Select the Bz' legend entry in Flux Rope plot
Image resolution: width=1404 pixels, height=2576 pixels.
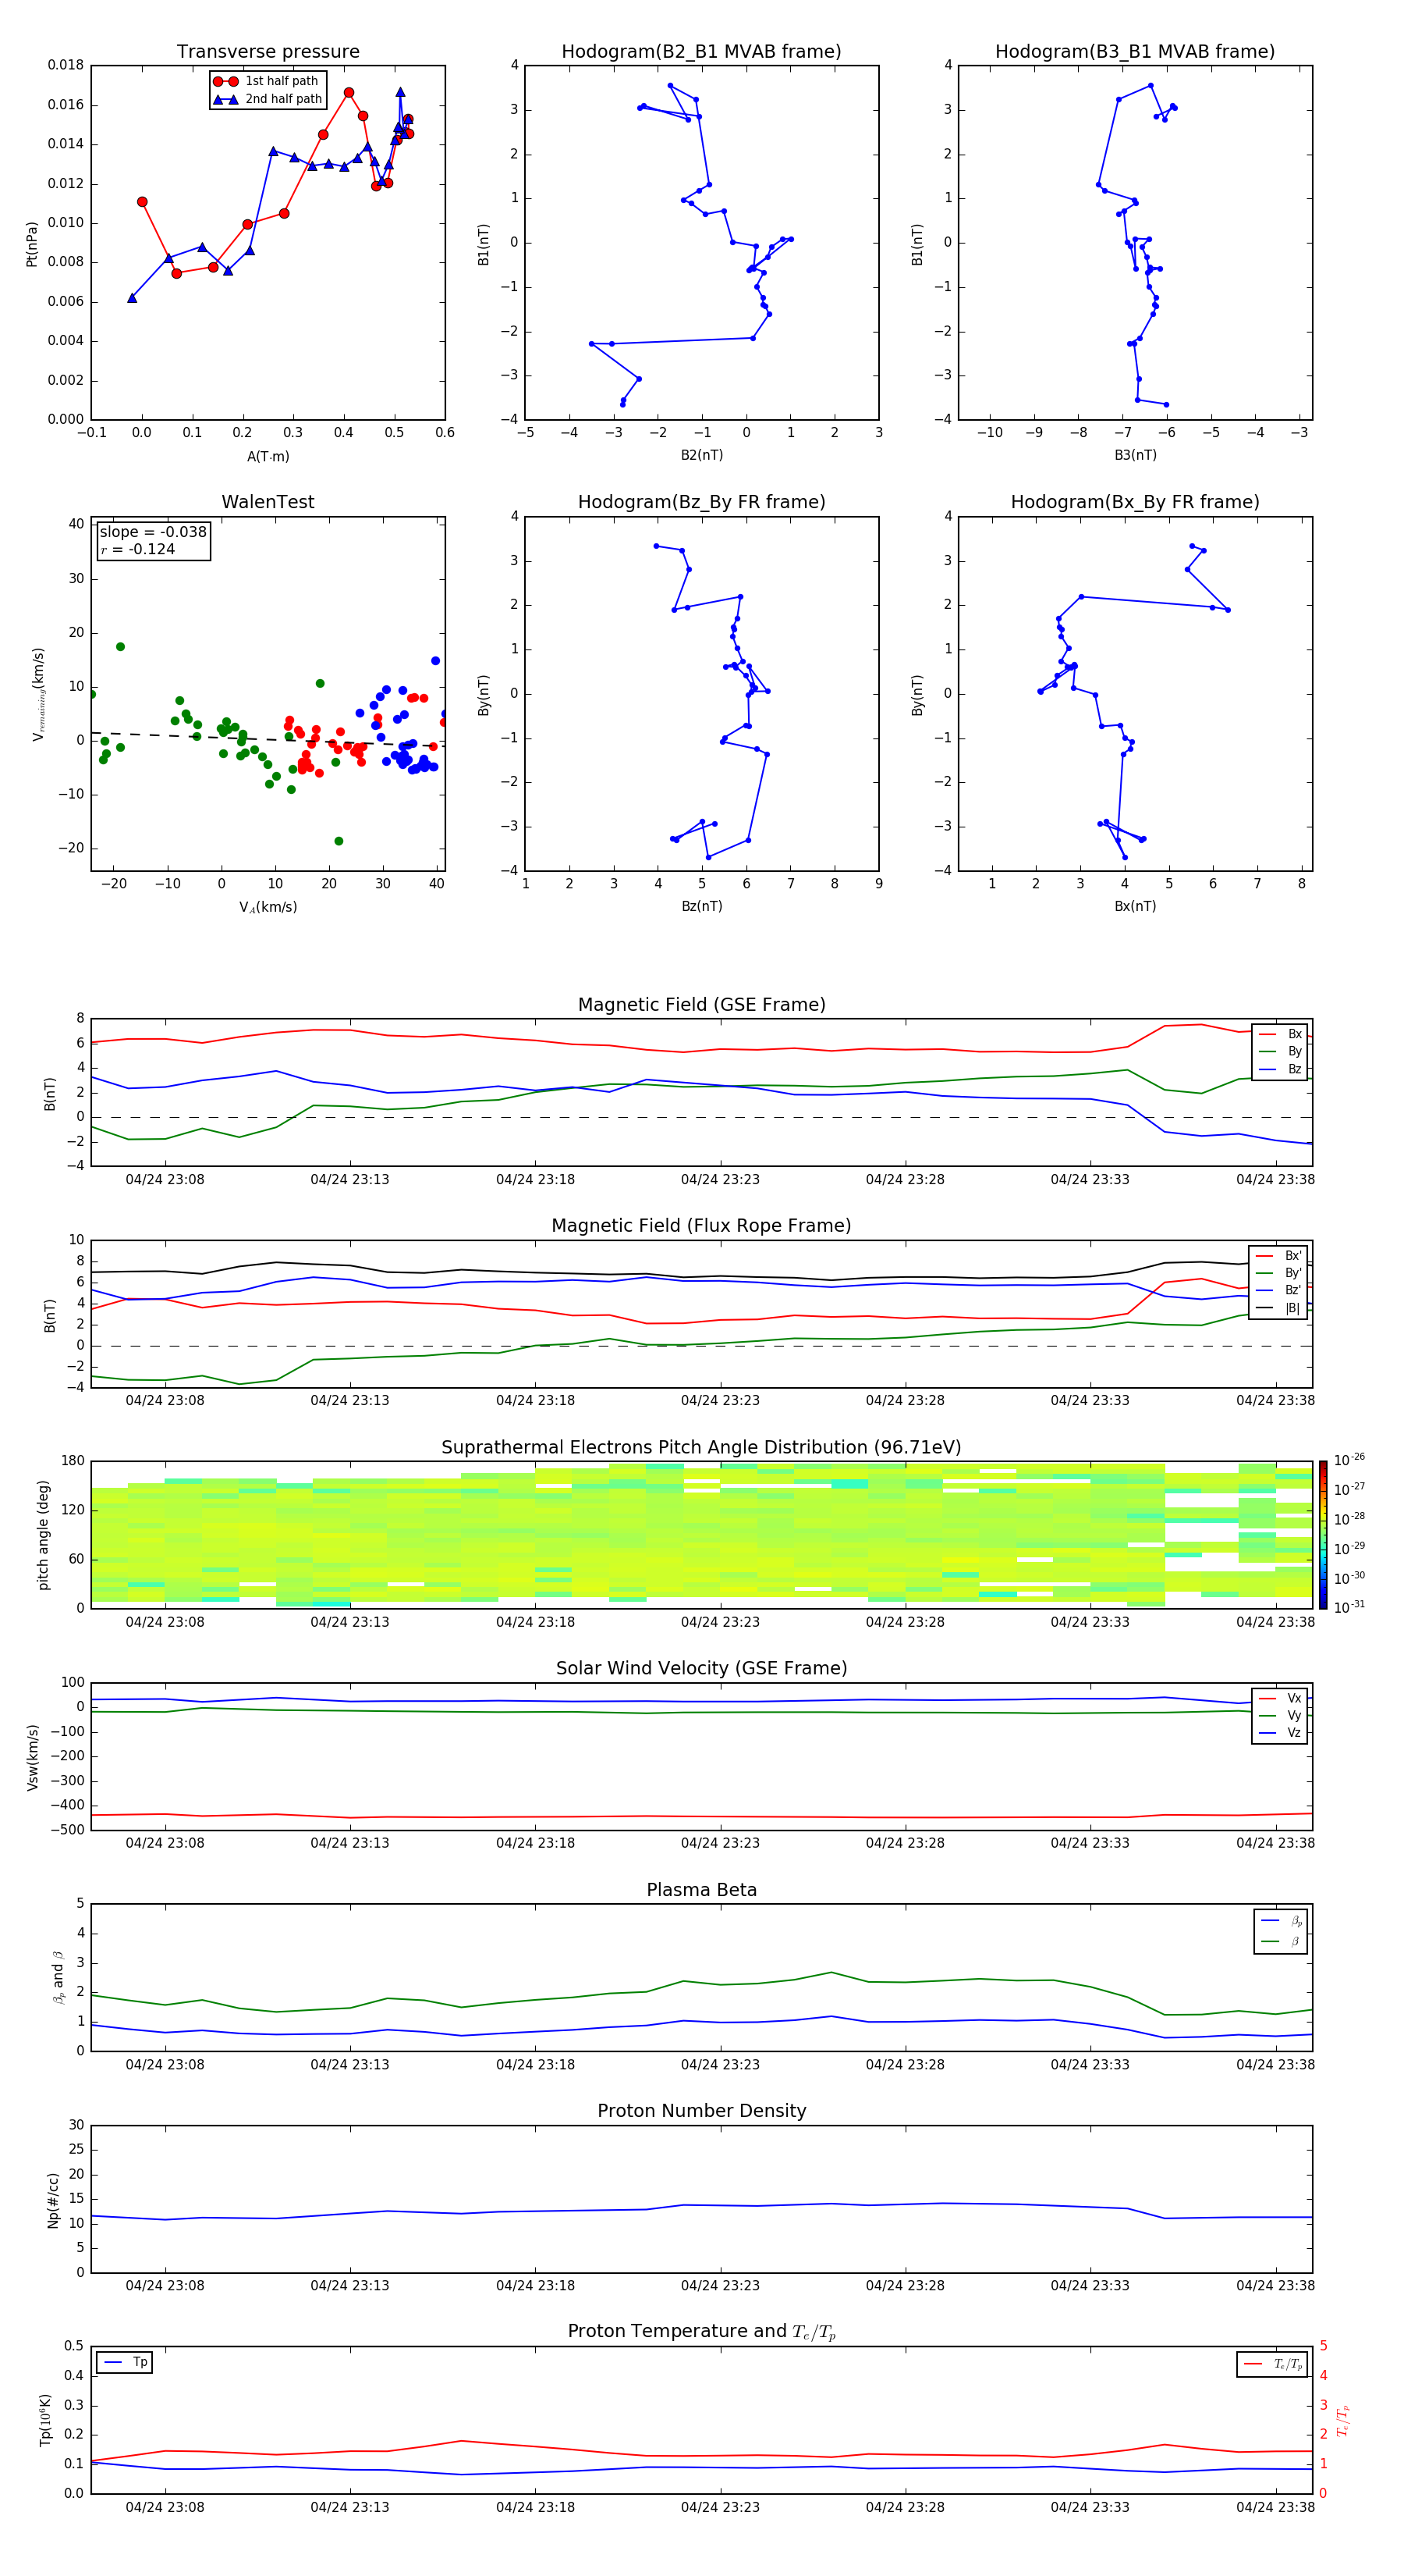pos(1278,1290)
